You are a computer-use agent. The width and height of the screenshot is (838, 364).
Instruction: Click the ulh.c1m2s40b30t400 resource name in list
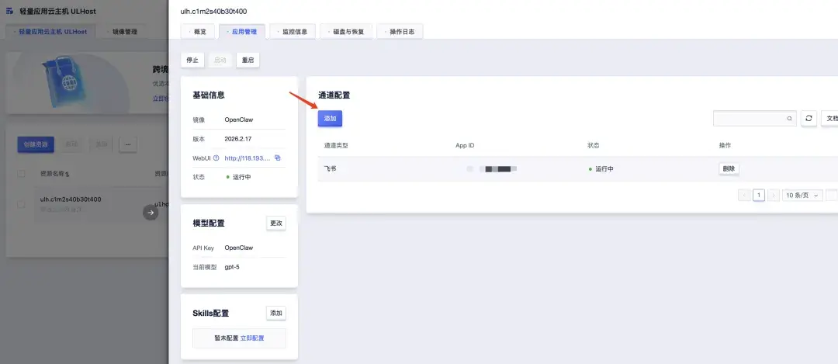coord(71,199)
